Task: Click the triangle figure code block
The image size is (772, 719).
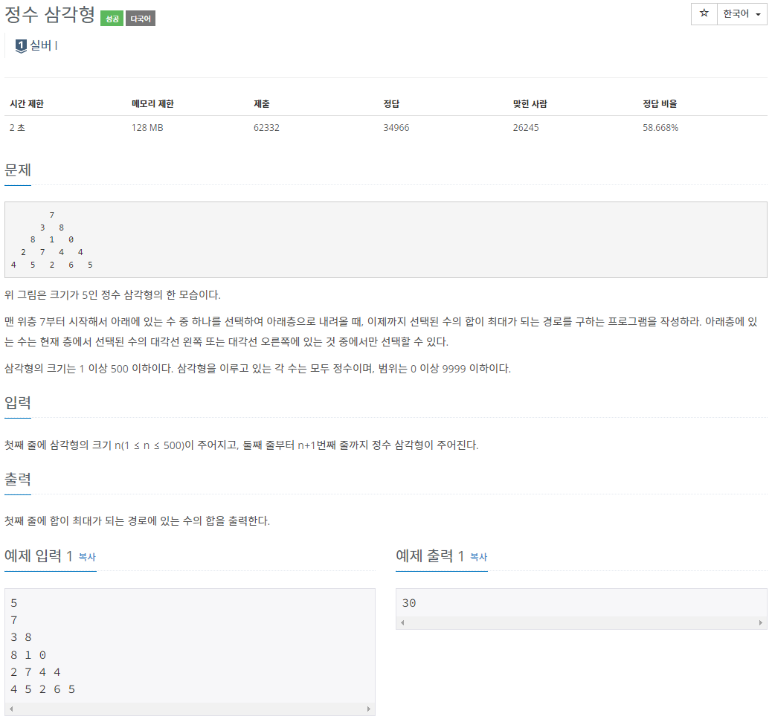Action: click(x=386, y=239)
